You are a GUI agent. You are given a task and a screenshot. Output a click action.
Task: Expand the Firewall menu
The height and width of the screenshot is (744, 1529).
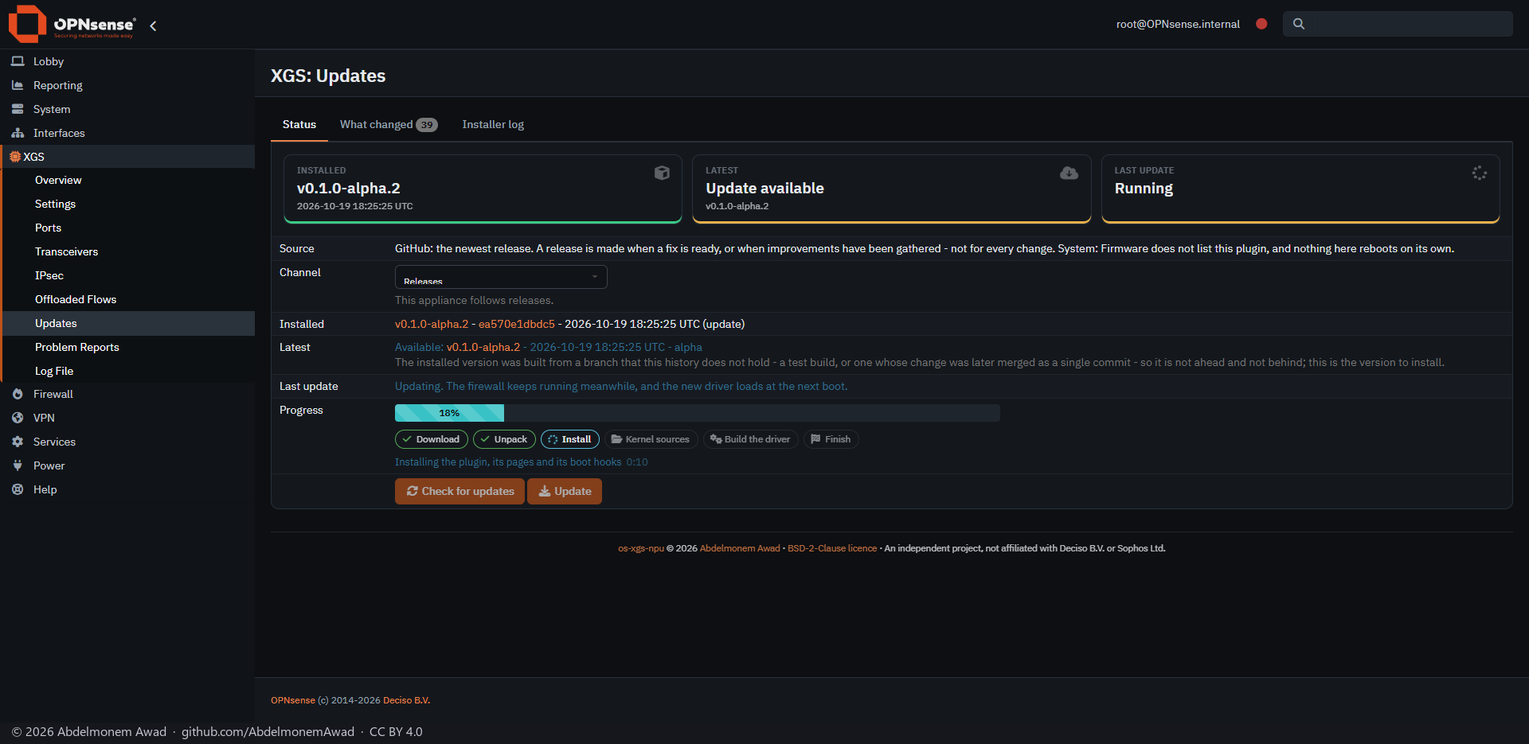point(127,394)
